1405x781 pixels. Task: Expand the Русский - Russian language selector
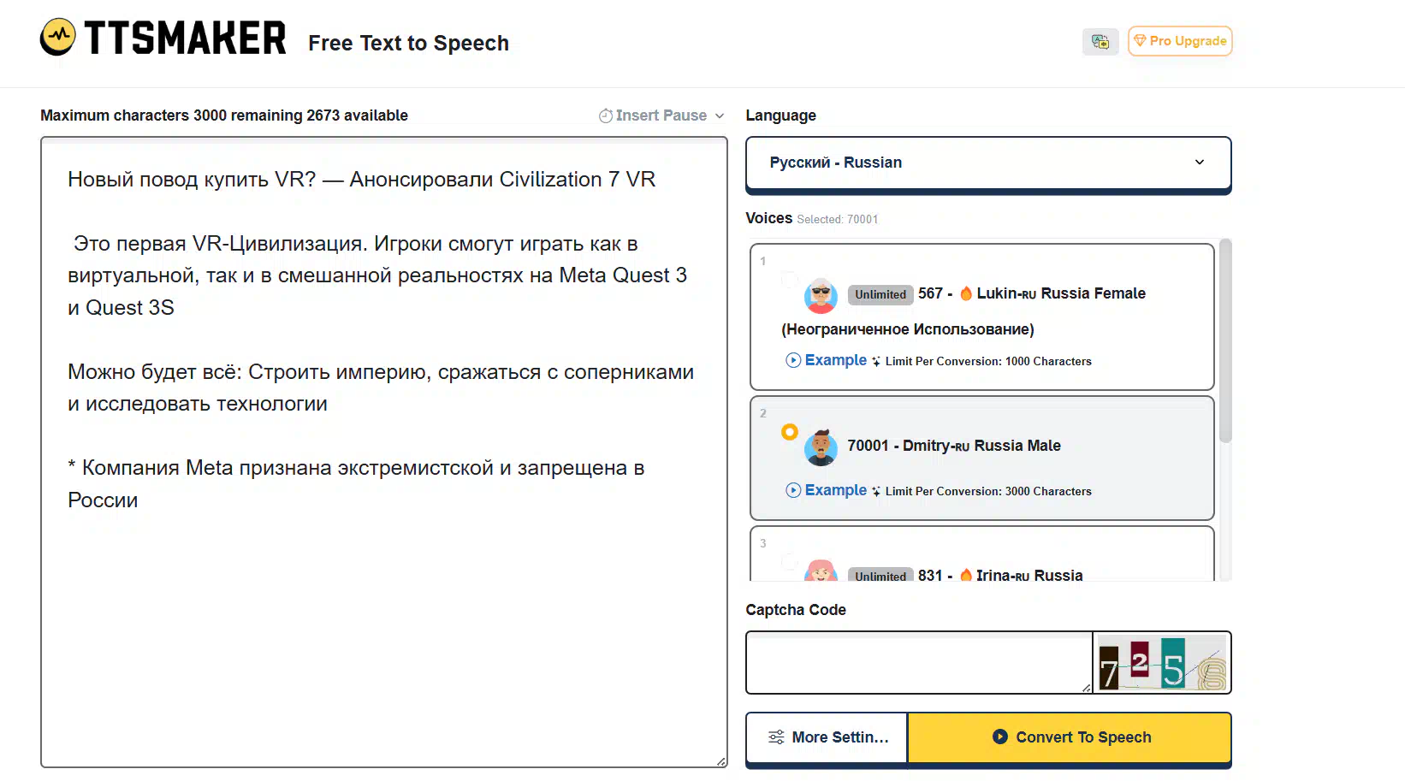point(988,163)
